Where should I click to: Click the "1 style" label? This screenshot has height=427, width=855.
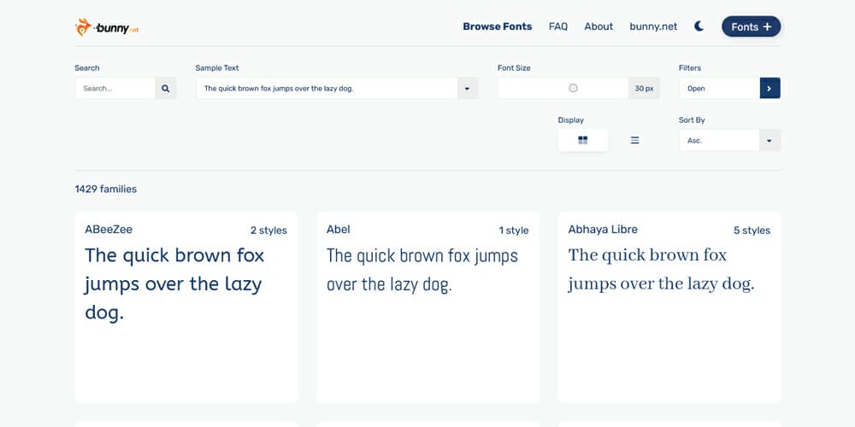tap(514, 231)
